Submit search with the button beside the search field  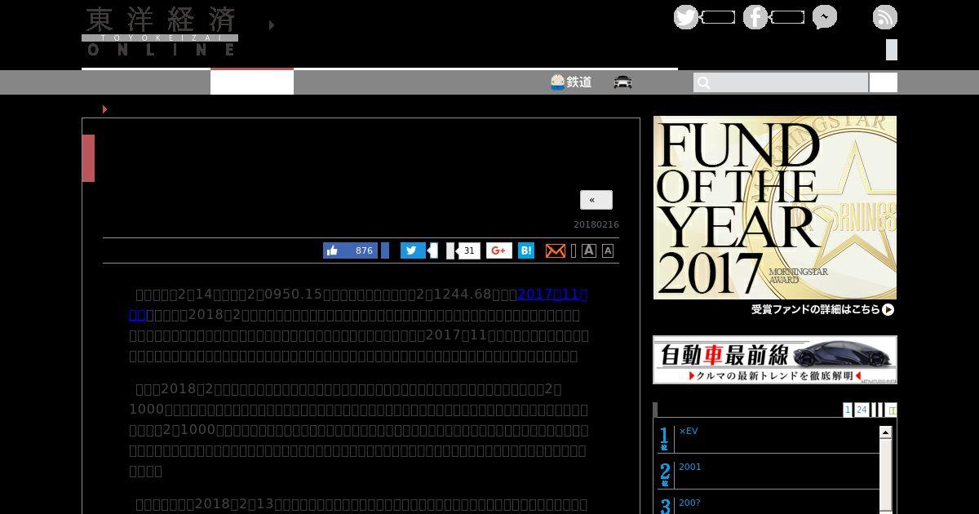tap(884, 82)
